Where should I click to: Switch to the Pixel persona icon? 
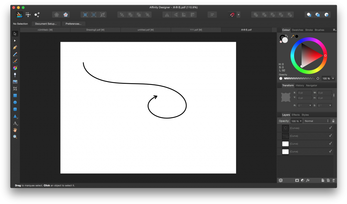28,14
